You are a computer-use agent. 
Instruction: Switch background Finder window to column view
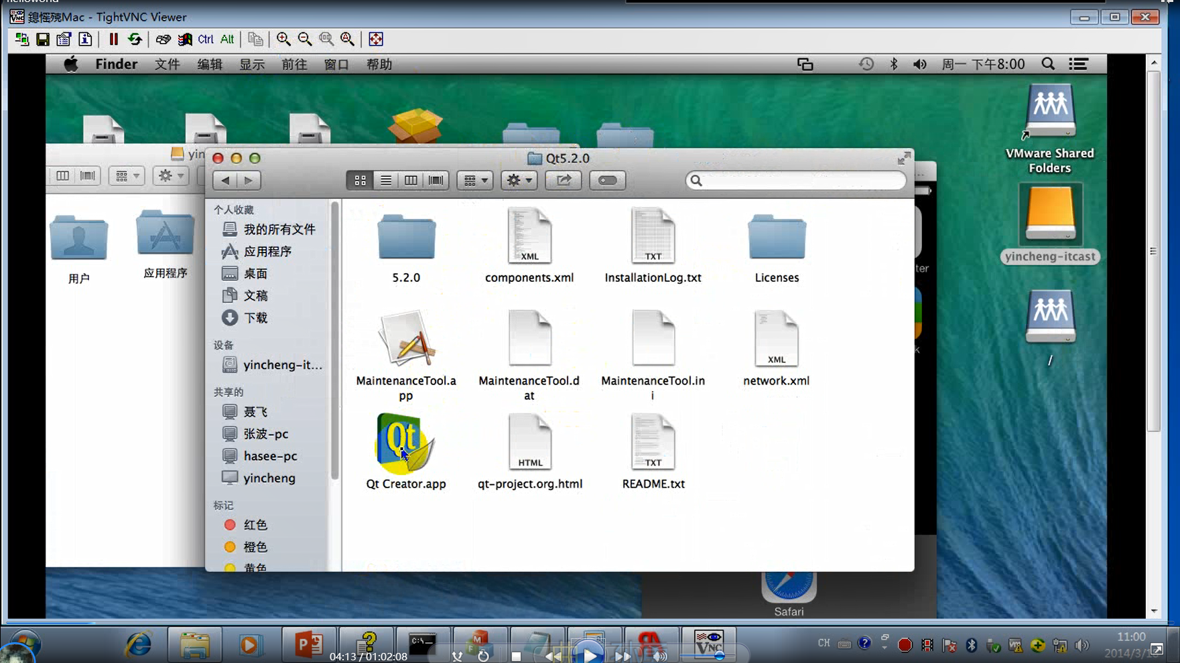click(x=62, y=175)
